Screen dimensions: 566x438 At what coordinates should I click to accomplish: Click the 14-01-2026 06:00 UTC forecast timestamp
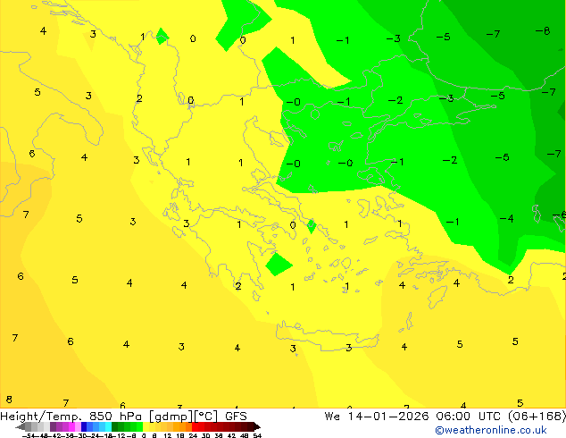point(423,417)
